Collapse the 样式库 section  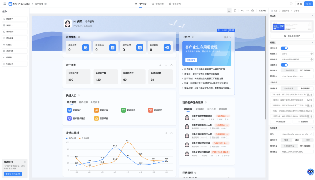pyautogui.click(x=312, y=16)
